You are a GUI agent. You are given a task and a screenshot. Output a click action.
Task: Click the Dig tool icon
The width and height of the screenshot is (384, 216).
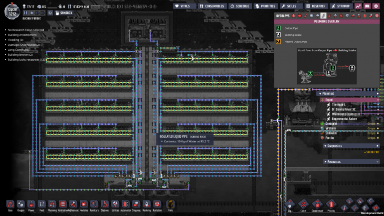[x=289, y=204]
